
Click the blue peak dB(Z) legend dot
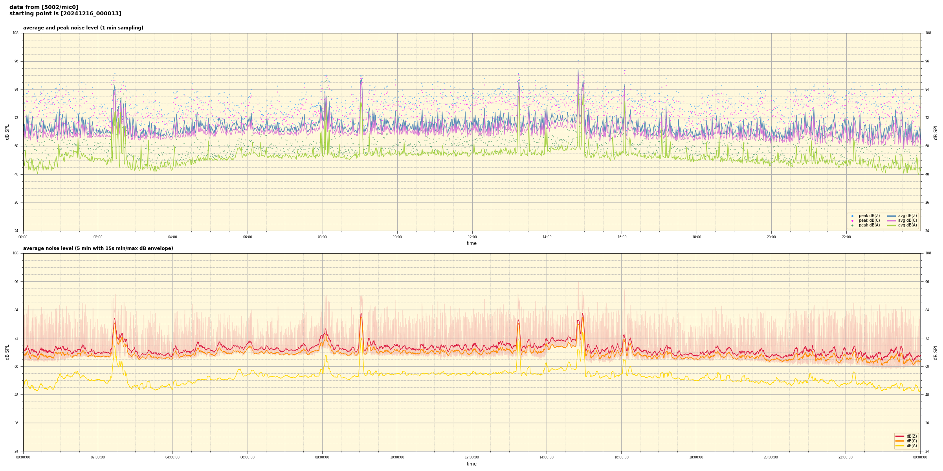tap(852, 216)
